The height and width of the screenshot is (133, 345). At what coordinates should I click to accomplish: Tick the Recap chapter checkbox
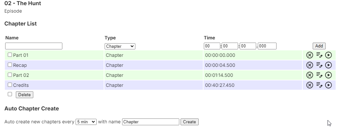pyautogui.click(x=10, y=65)
